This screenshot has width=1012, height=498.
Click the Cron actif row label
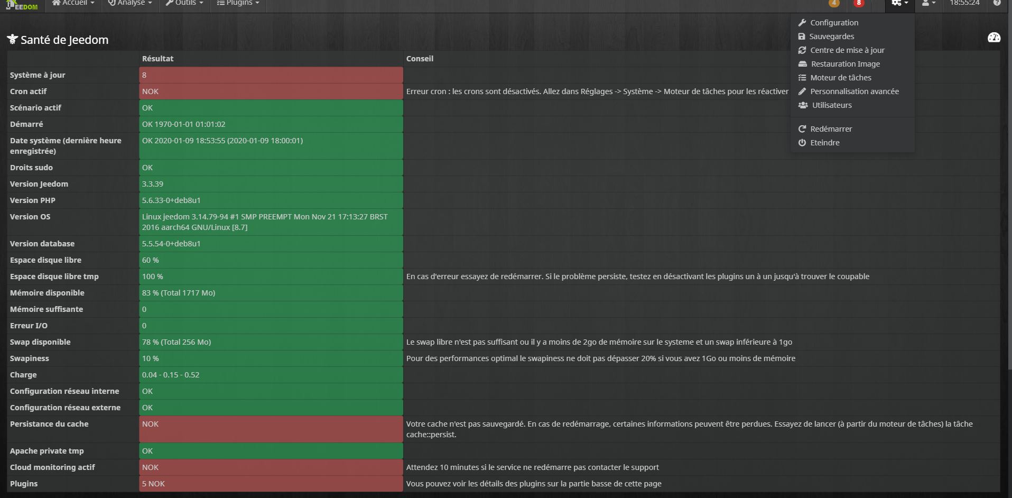tap(28, 91)
